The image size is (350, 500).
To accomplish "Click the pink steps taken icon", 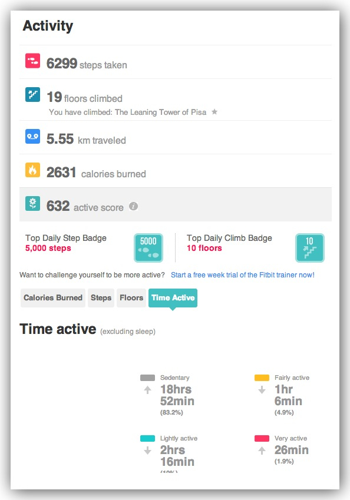I will pyautogui.click(x=32, y=61).
